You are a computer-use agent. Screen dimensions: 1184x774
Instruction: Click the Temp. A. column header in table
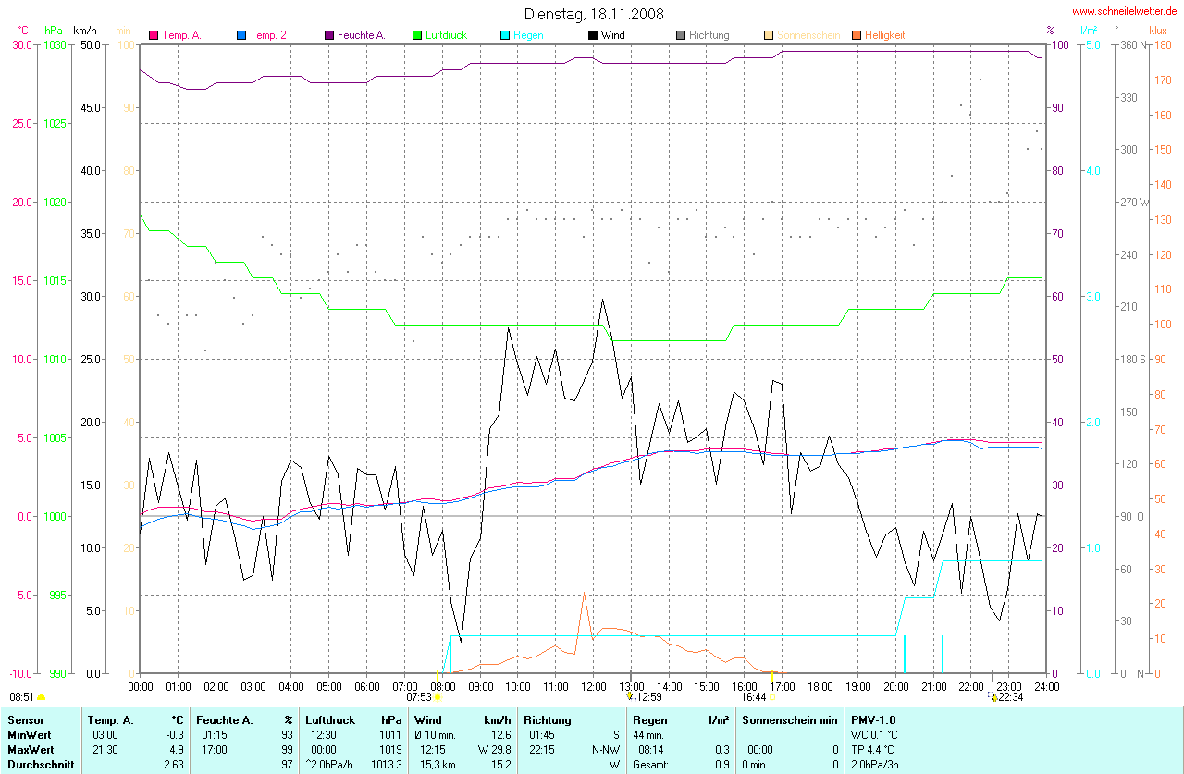tap(111, 719)
